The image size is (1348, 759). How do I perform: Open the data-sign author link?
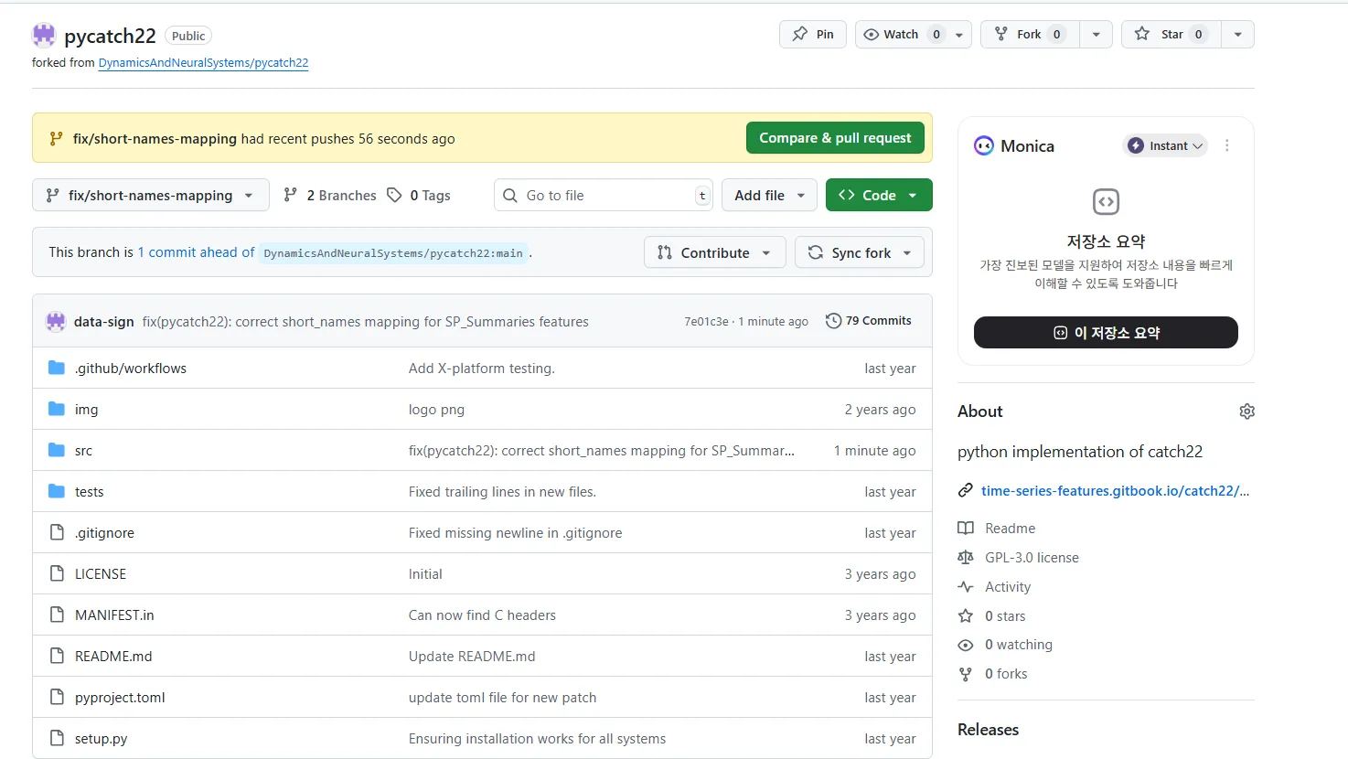click(104, 322)
